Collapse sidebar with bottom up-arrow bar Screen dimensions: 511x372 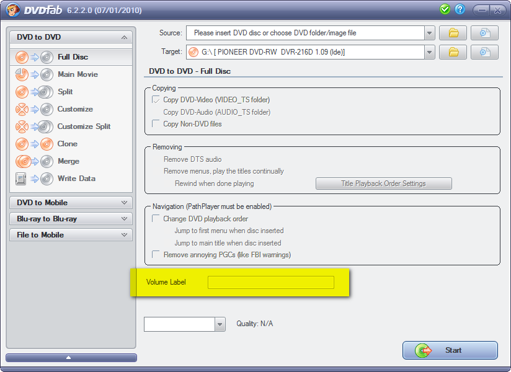71,358
